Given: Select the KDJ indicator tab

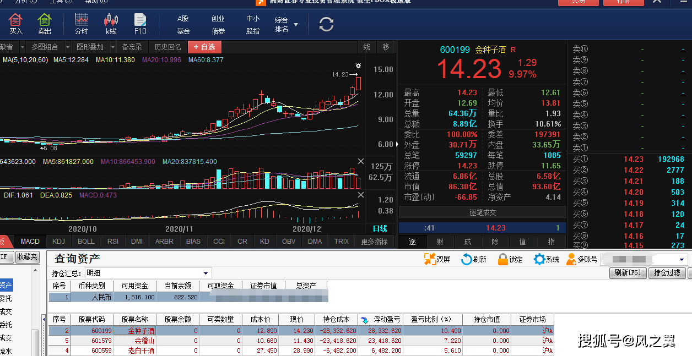Looking at the screenshot, I should tap(58, 242).
